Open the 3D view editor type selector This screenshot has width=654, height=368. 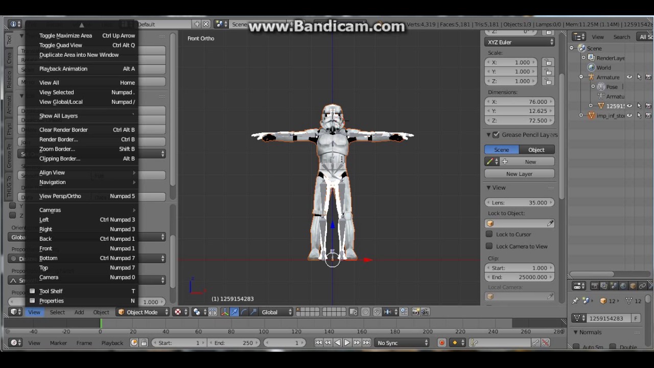pos(16,312)
